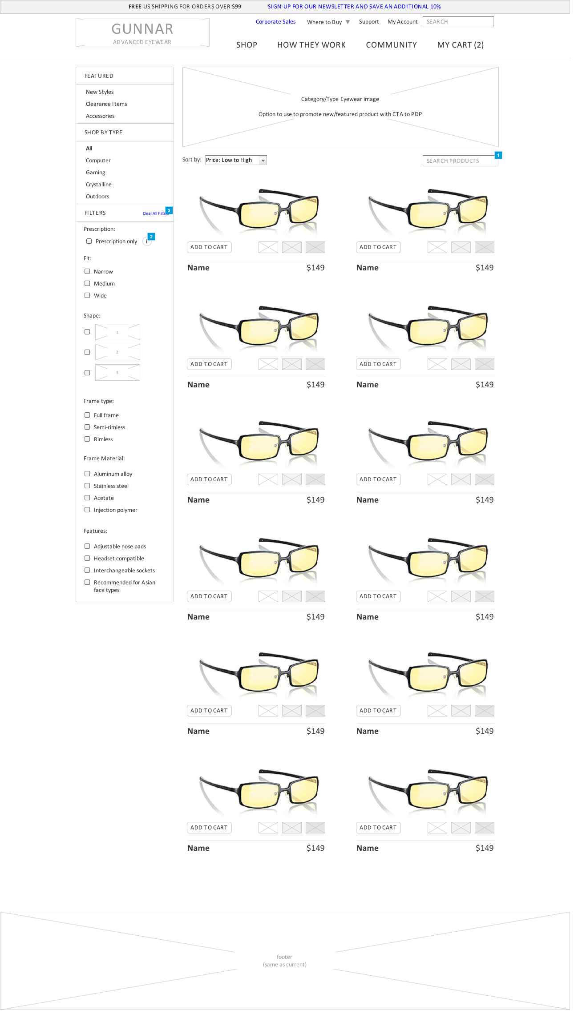
Task: Add the top-right product to cart
Action: pos(378,247)
